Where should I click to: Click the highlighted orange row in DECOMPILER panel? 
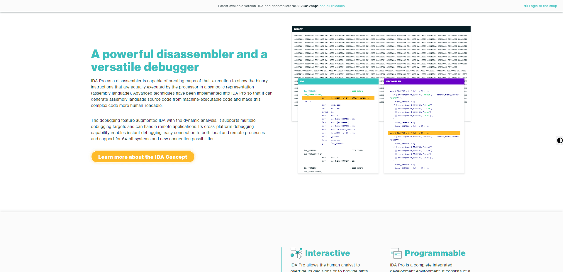424,133
